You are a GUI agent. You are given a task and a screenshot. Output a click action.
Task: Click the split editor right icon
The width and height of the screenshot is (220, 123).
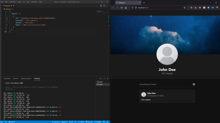[104, 5]
